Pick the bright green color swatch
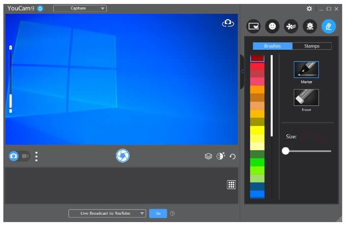The width and height of the screenshot is (346, 226). pos(257,162)
